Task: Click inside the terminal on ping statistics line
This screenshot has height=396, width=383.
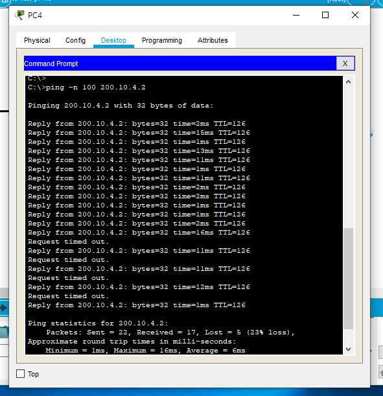Action: 98,323
